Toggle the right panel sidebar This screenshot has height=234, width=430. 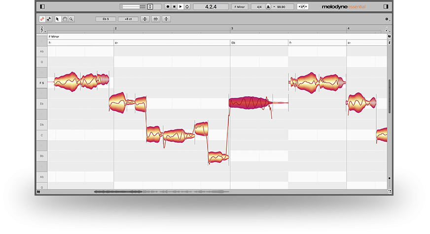click(x=386, y=6)
